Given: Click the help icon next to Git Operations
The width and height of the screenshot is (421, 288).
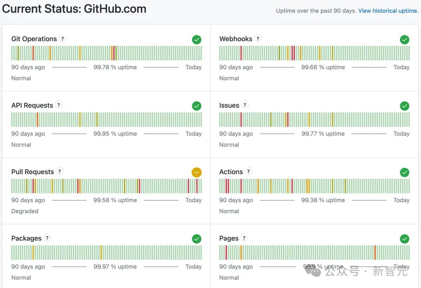Looking at the screenshot, I should pos(62,39).
